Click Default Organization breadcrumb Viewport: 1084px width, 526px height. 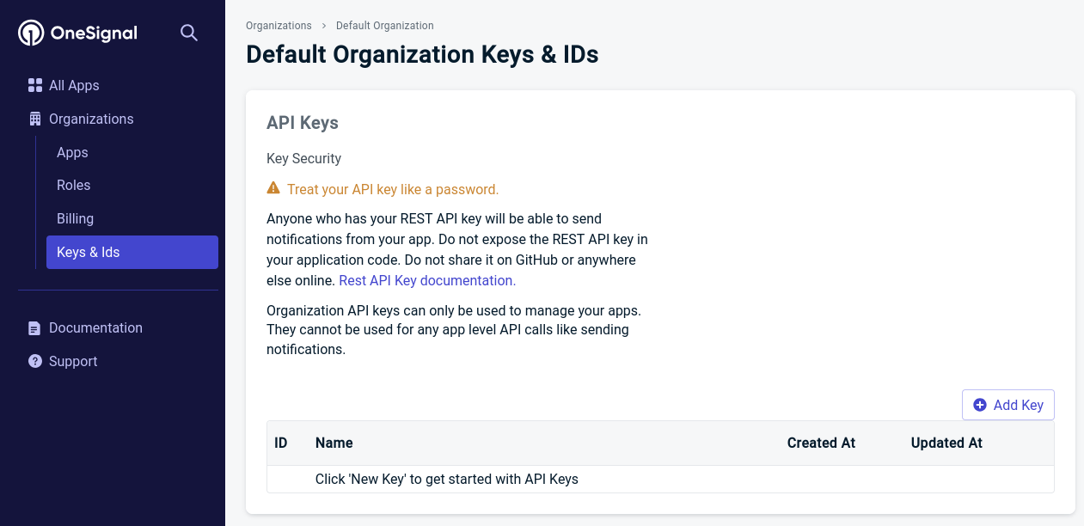coord(385,26)
